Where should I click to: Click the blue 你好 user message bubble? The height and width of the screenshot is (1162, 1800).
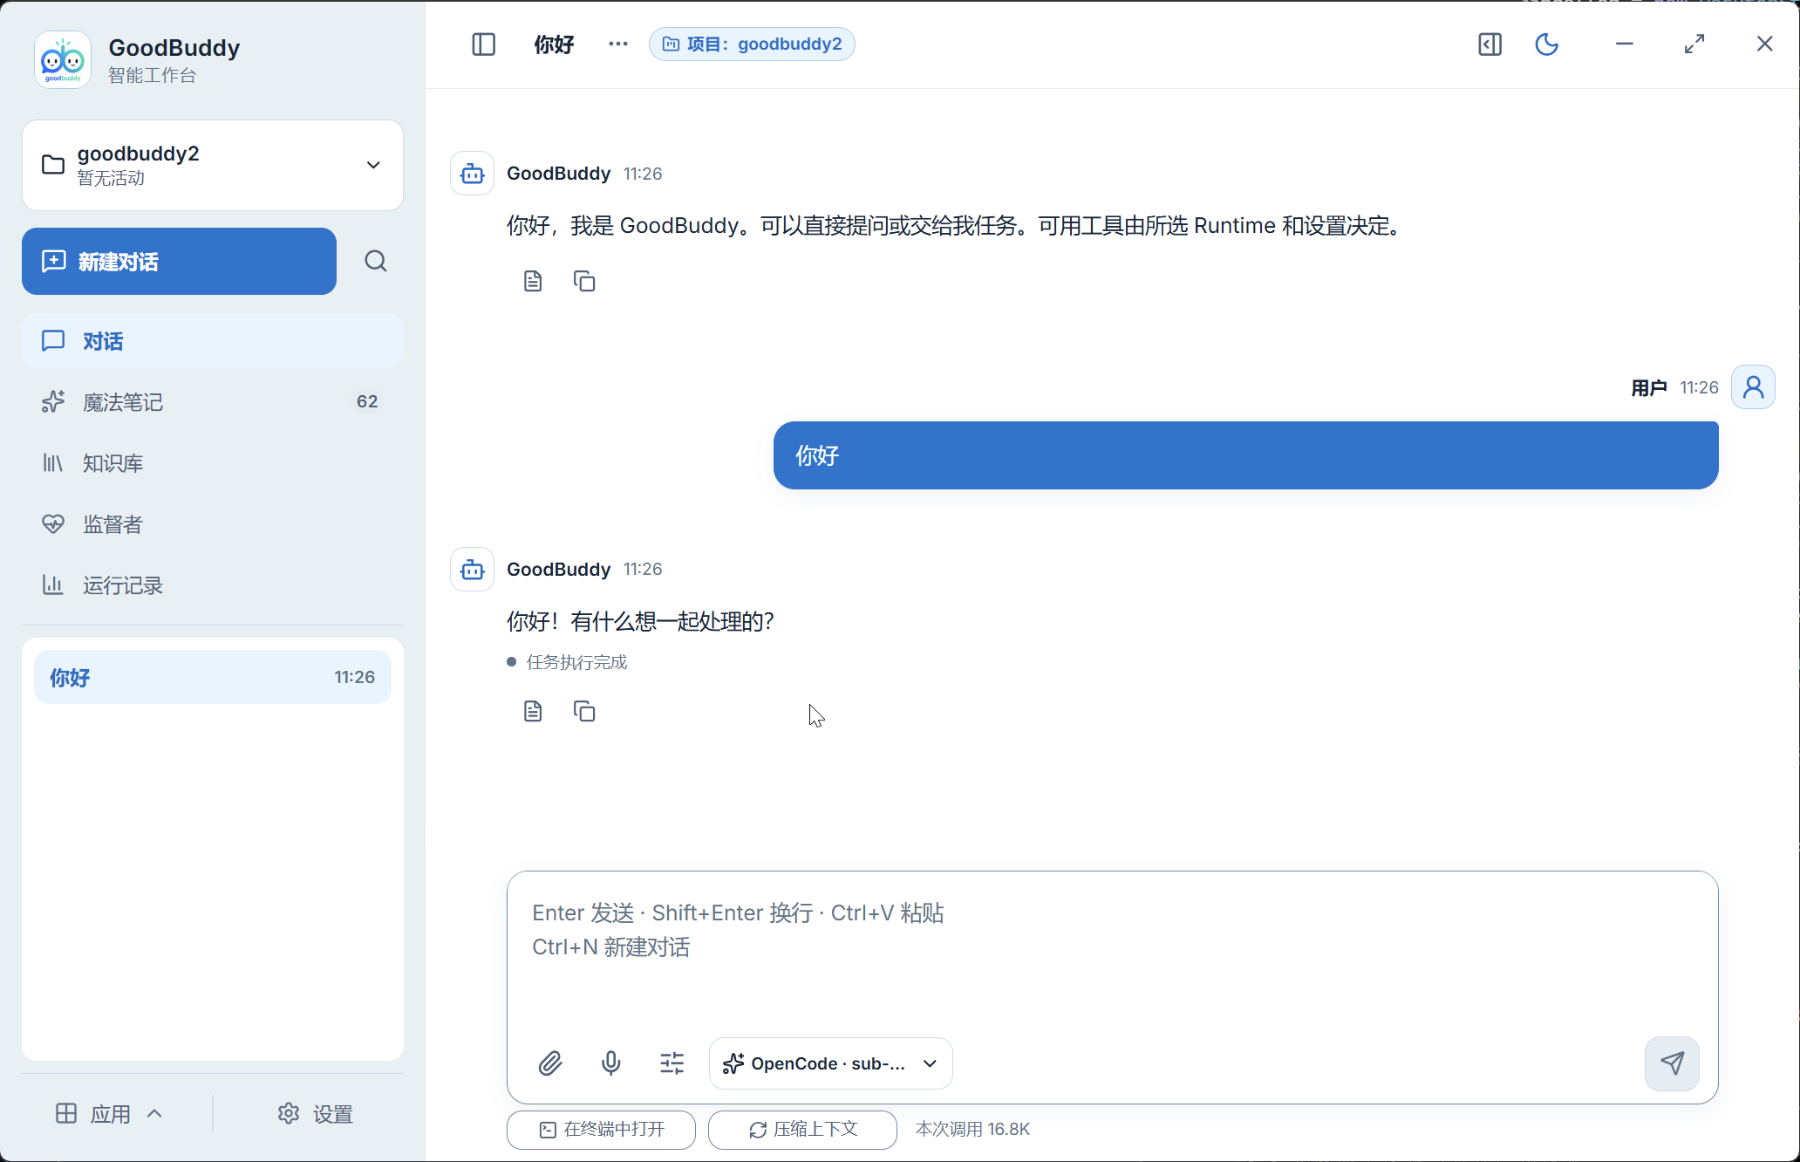coord(1245,455)
